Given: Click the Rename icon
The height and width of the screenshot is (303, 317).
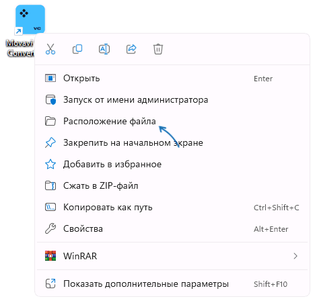Looking at the screenshot, I should 104,49.
